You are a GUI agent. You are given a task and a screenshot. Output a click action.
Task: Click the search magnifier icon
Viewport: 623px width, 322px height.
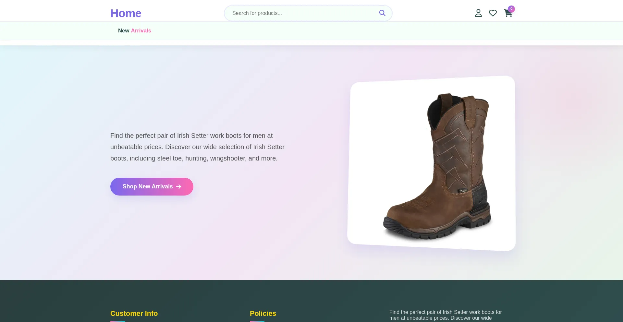[382, 13]
